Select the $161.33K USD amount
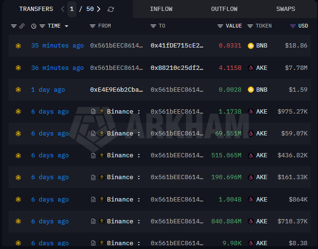 point(292,177)
